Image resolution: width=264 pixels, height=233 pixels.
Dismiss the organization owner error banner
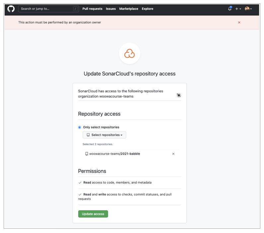pyautogui.click(x=239, y=23)
